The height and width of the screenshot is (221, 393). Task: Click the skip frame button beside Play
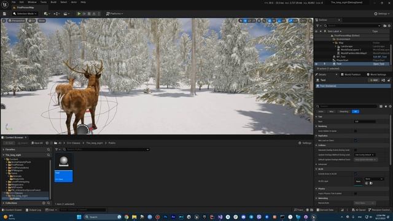pos(84,14)
